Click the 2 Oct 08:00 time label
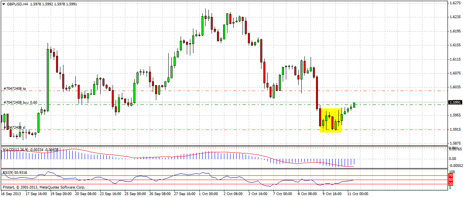Viewport: 463px width, 197px height. click(x=233, y=194)
